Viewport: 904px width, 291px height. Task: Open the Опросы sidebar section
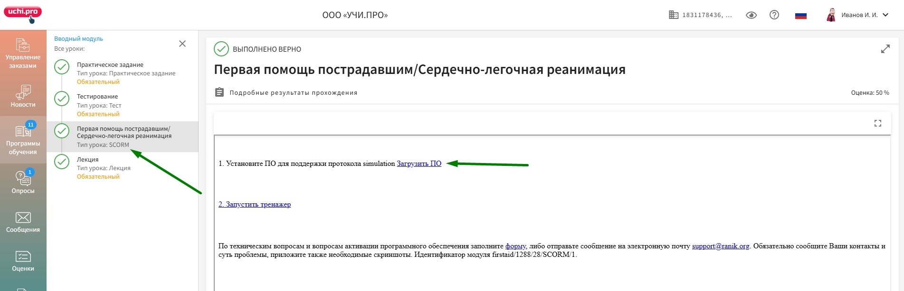(x=23, y=182)
